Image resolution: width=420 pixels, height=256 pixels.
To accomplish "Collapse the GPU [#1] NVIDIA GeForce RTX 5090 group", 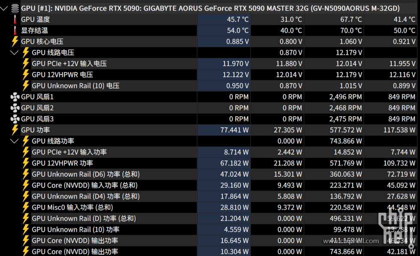I will click(4, 8).
